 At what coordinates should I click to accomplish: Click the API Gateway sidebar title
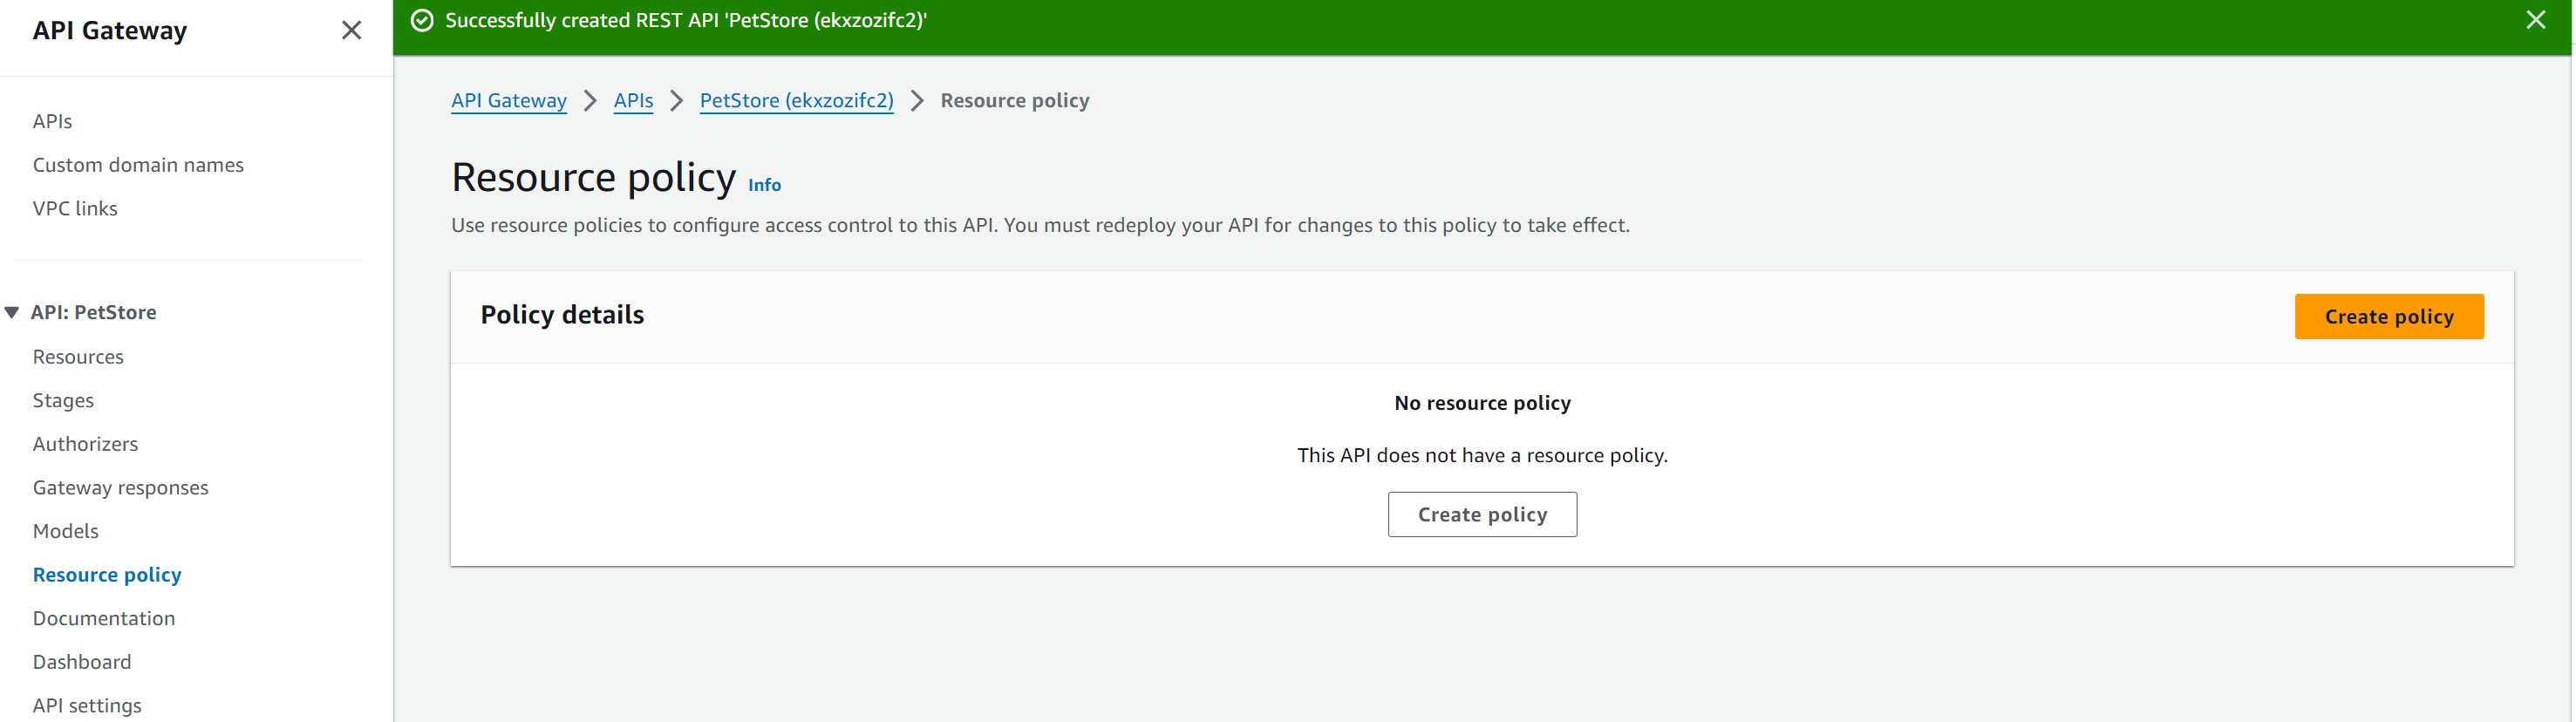(x=110, y=30)
